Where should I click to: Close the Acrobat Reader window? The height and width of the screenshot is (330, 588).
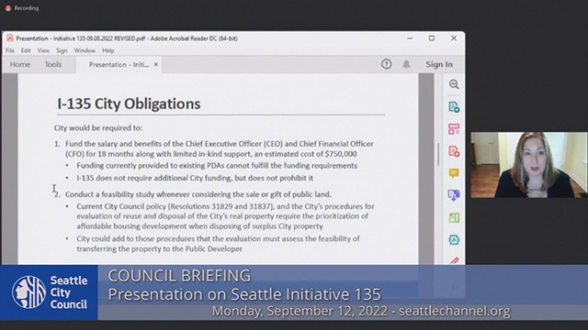pos(454,38)
